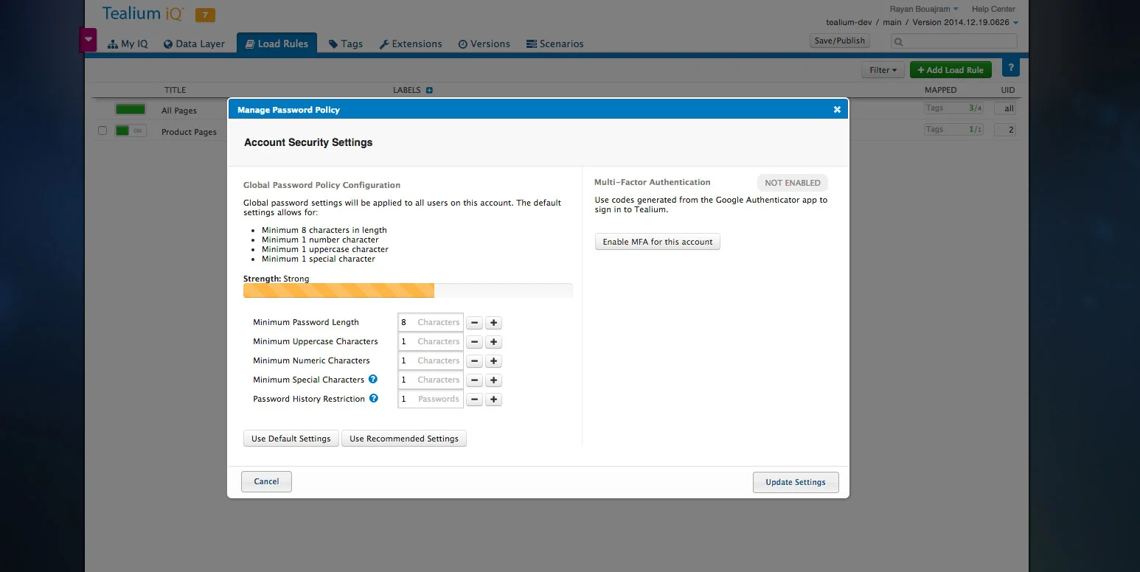Viewport: 1140px width, 572px height.
Task: Toggle the All Pages rule switch
Action: coord(131,109)
